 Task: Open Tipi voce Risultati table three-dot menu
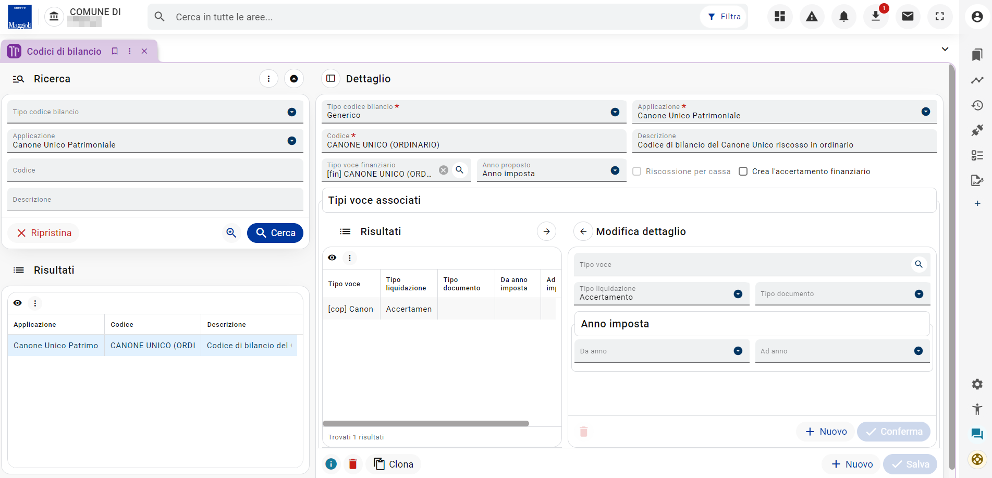click(x=350, y=258)
